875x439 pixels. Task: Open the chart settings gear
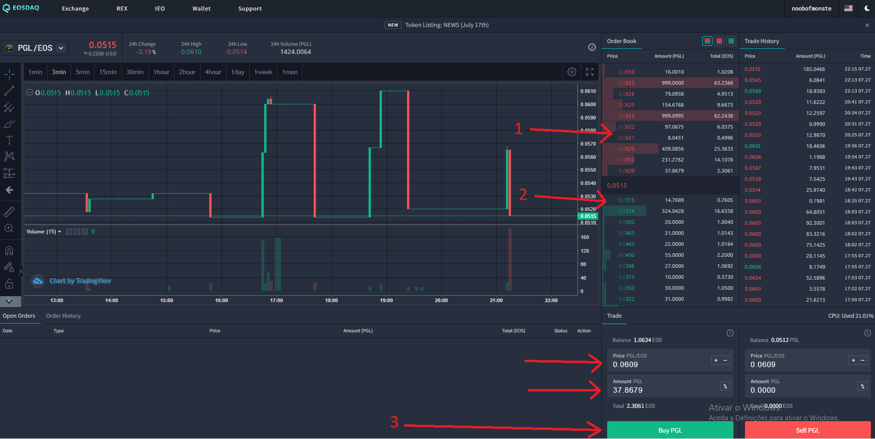pyautogui.click(x=571, y=72)
